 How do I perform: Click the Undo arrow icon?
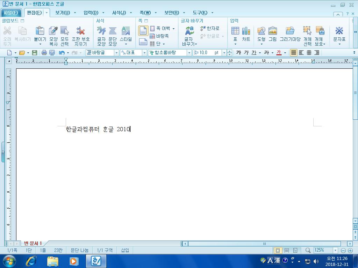point(62,53)
